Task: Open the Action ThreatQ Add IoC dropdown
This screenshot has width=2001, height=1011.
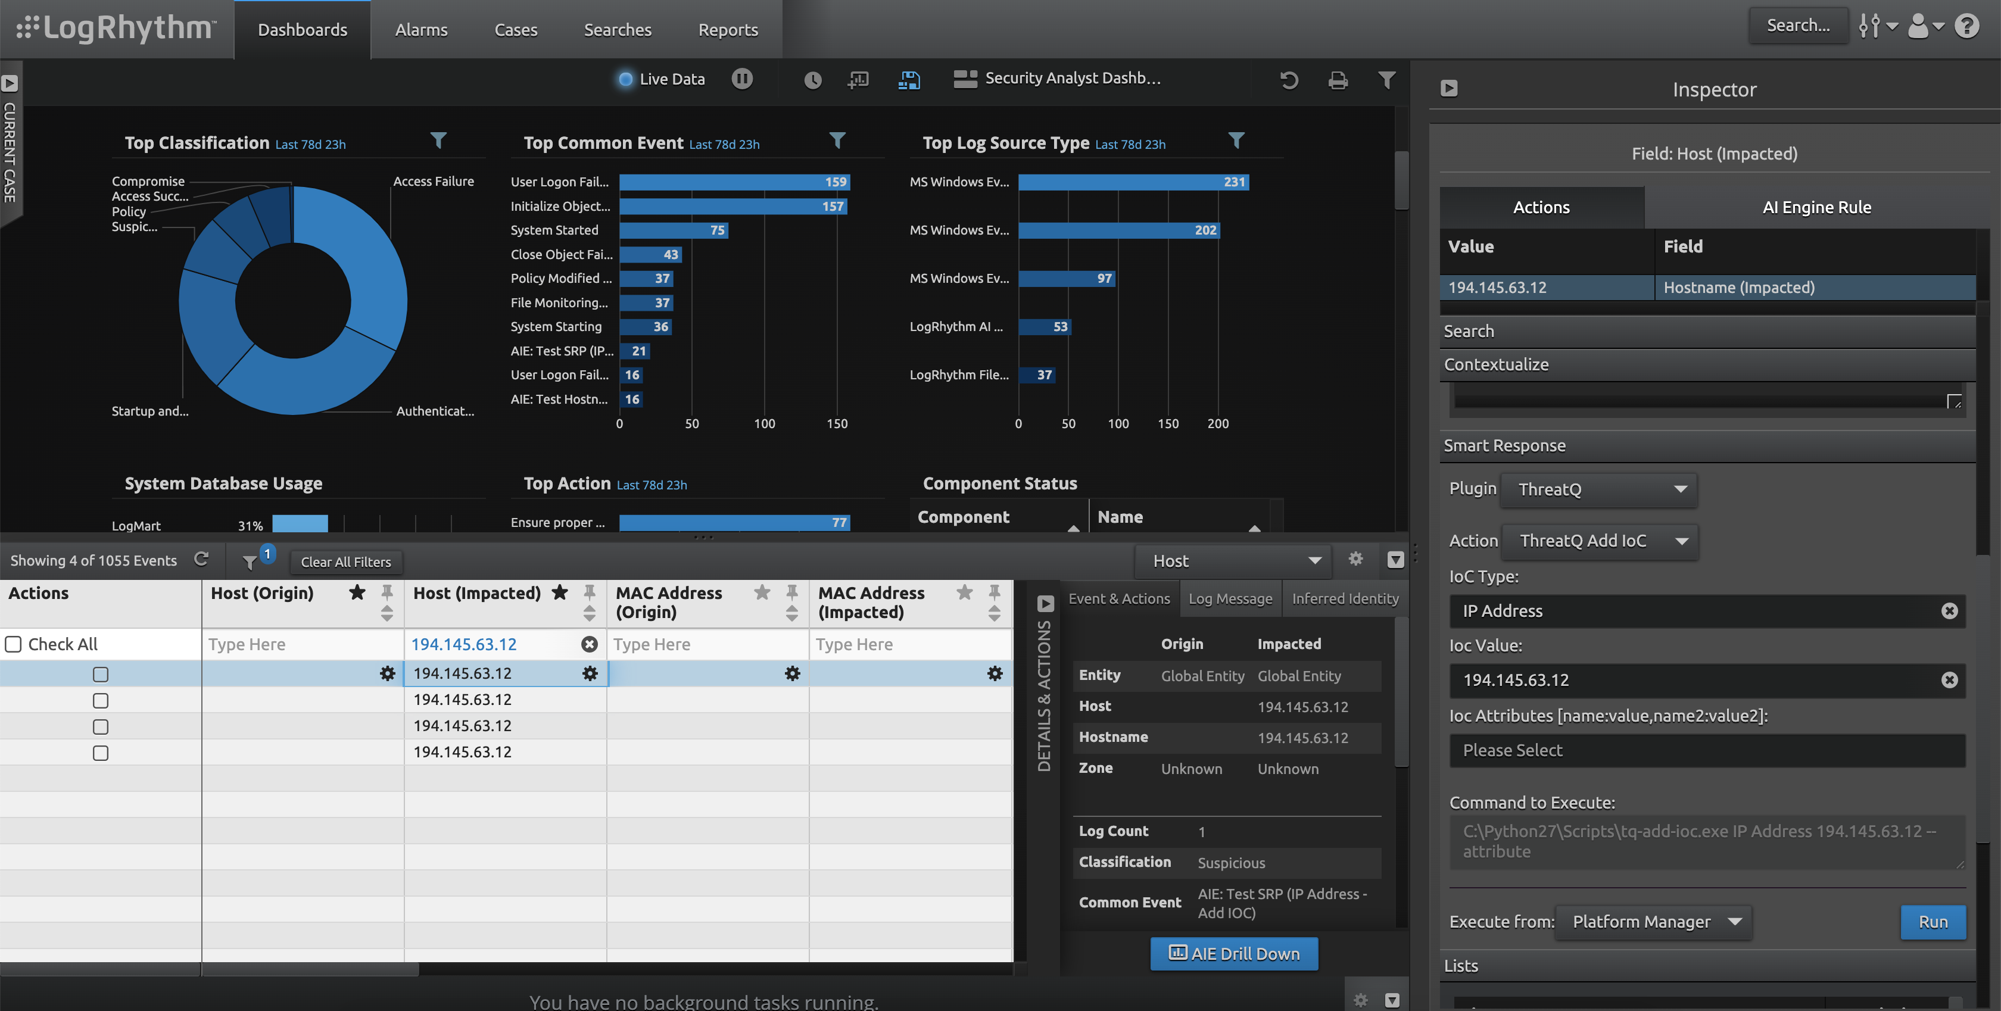Action: tap(1600, 541)
